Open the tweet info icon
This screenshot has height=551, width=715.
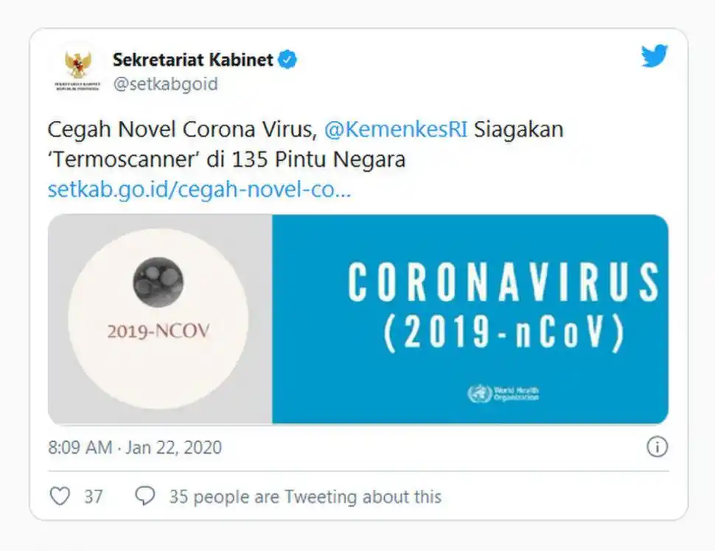tap(657, 446)
